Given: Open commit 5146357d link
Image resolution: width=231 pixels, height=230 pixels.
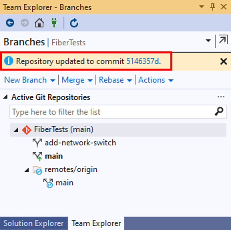Looking at the screenshot, I should (143, 61).
